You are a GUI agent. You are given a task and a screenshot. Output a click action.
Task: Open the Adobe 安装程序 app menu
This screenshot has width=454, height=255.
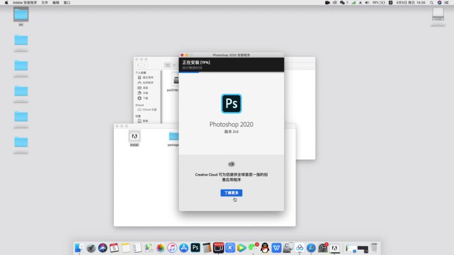coord(25,3)
